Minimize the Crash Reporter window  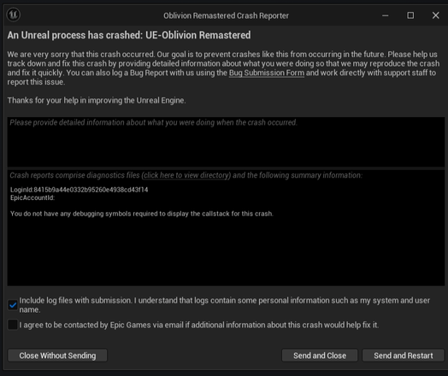[x=385, y=15]
